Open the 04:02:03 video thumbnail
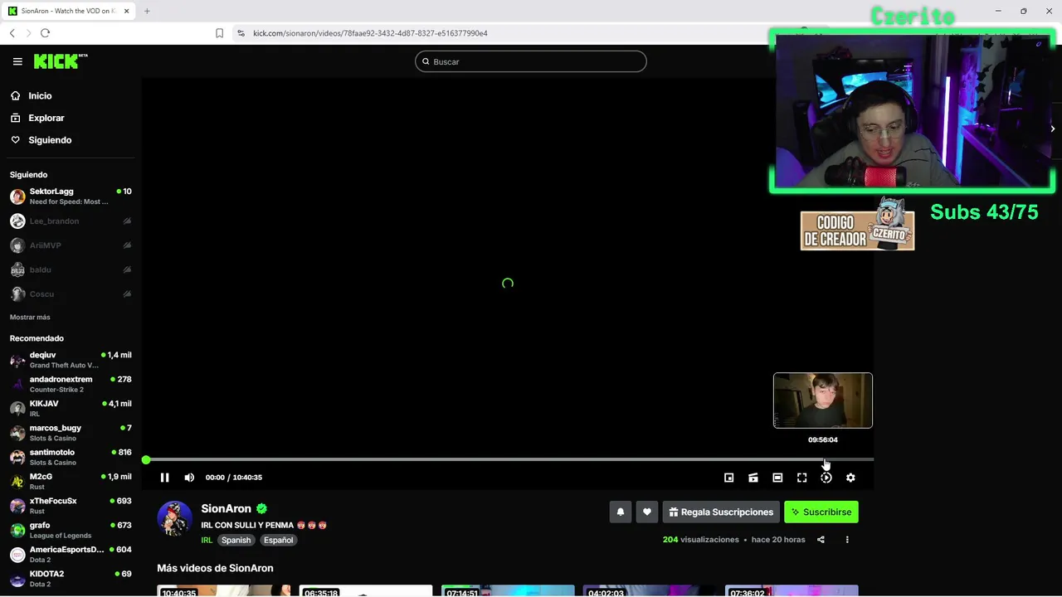This screenshot has width=1062, height=597. click(x=650, y=590)
